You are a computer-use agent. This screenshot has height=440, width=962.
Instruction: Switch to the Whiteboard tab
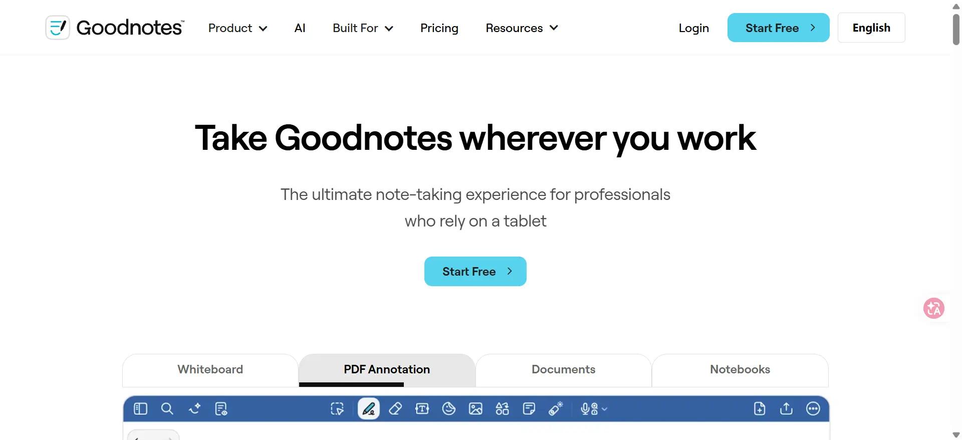point(210,370)
